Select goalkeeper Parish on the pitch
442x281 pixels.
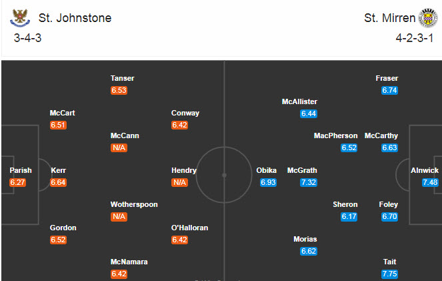coord(21,170)
